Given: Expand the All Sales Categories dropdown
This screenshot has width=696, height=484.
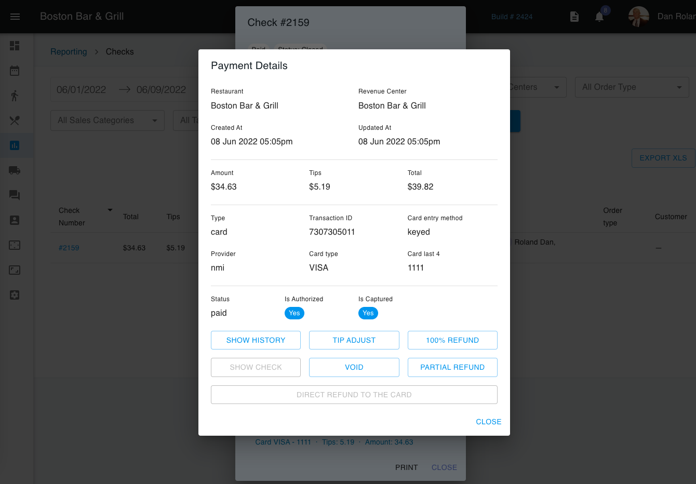Looking at the screenshot, I should (x=107, y=120).
